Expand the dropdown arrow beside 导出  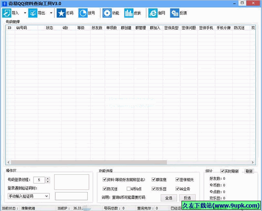point(51,13)
